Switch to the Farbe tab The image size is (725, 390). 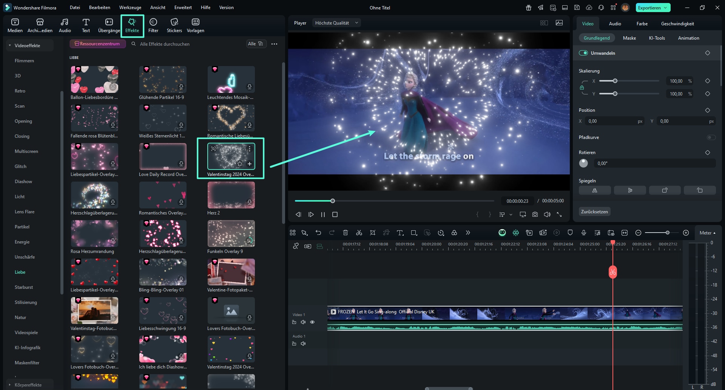(x=642, y=23)
